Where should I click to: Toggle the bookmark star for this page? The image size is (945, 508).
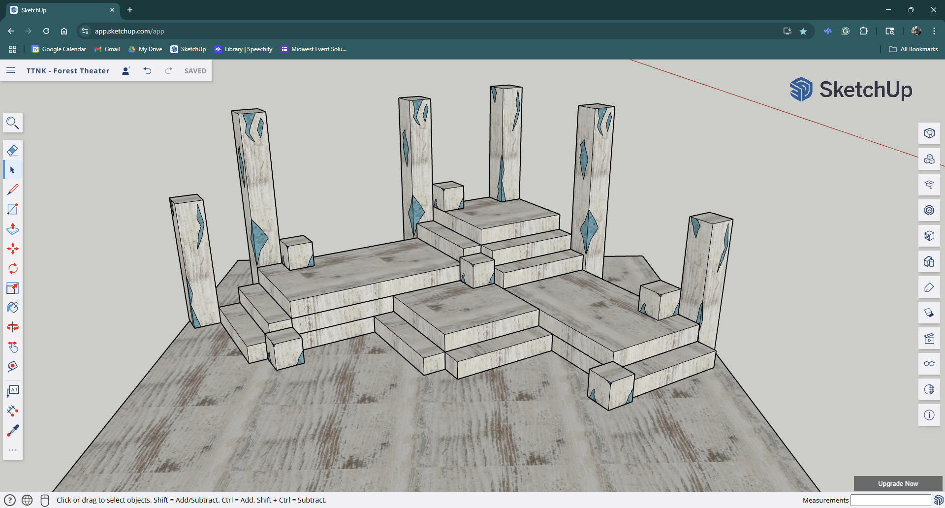[803, 31]
